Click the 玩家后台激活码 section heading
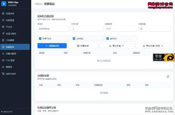The height and width of the screenshot is (115, 175). click(x=46, y=16)
